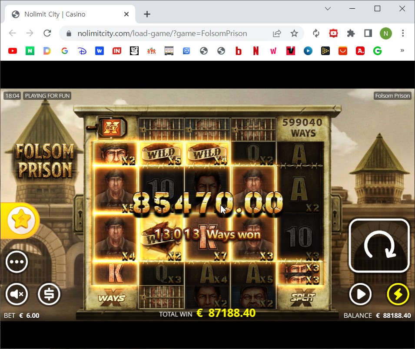Screen dimensions: 415x349
Task: Click the 18:04 game clock
Action: tap(12, 95)
